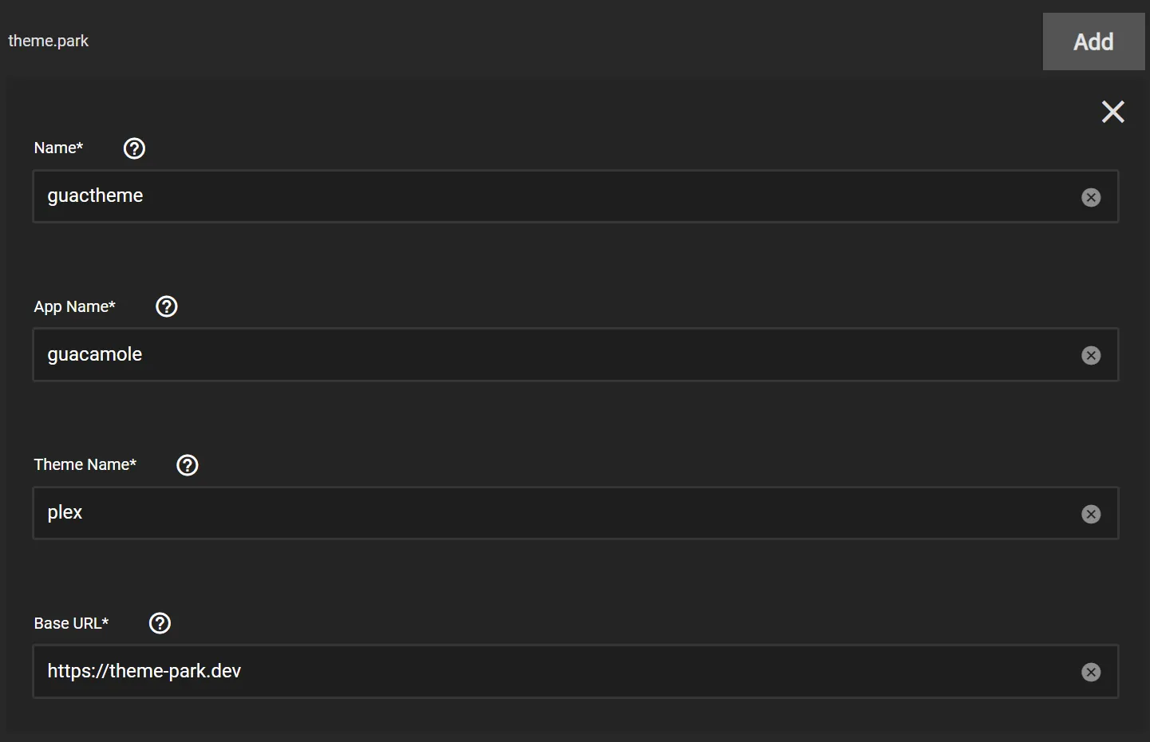Show Base URL help information
Image resolution: width=1150 pixels, height=742 pixels.
(x=160, y=623)
